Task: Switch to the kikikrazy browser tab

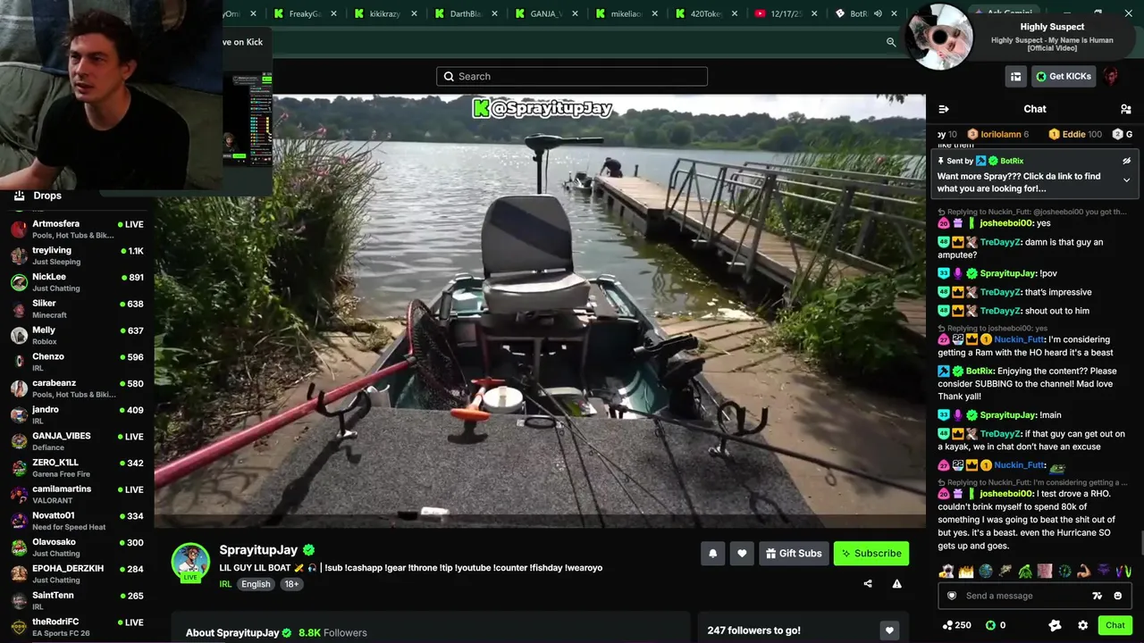Action: [x=384, y=13]
